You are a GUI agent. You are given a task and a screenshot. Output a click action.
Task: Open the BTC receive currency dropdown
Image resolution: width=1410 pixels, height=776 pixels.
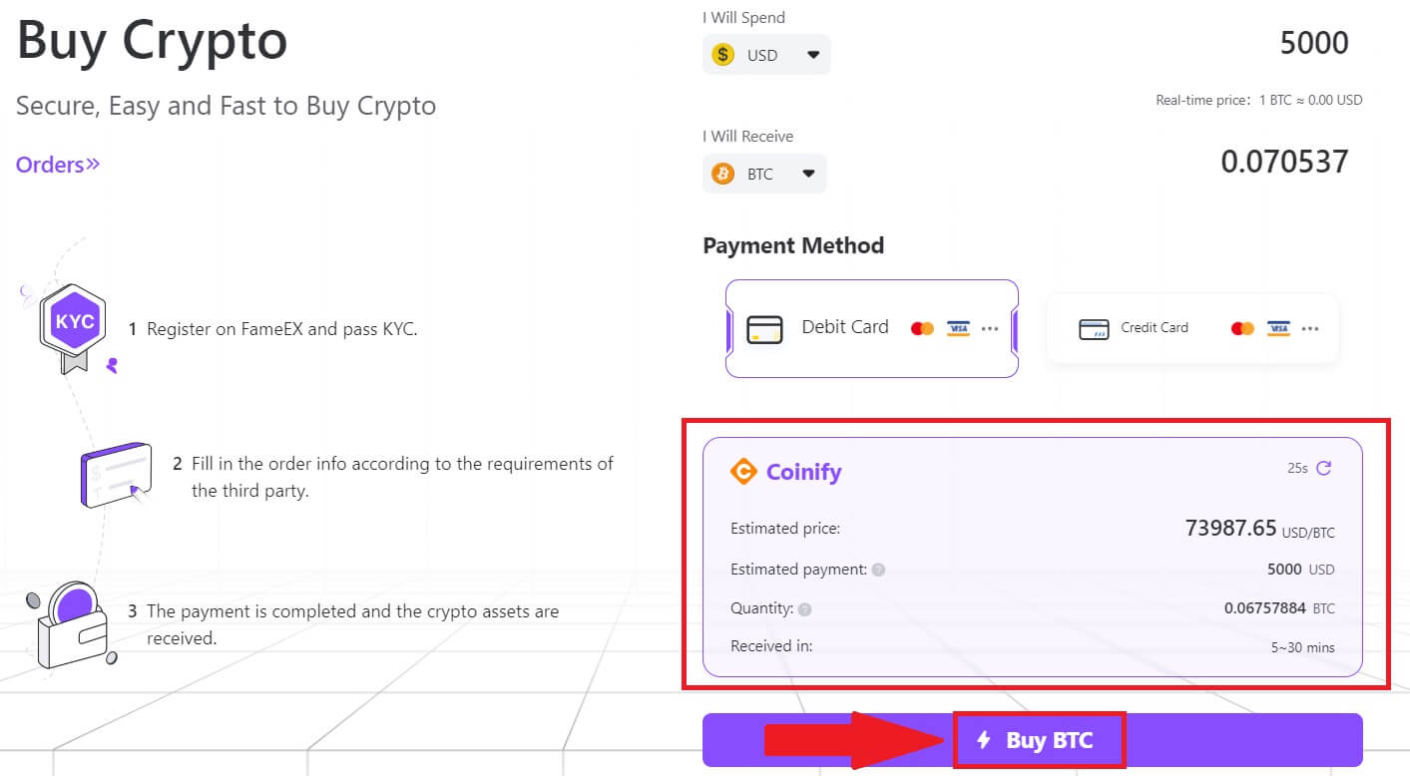point(808,173)
